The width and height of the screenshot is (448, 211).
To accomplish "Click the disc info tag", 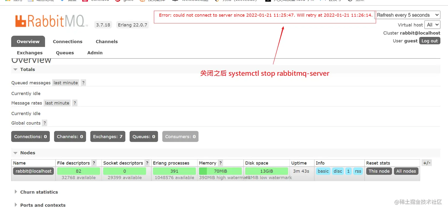I will [338, 171].
